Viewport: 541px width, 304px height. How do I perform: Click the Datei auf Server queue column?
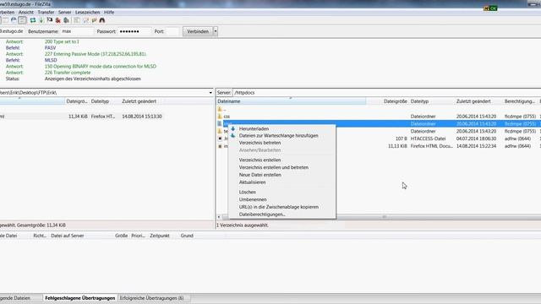pyautogui.click(x=68, y=236)
